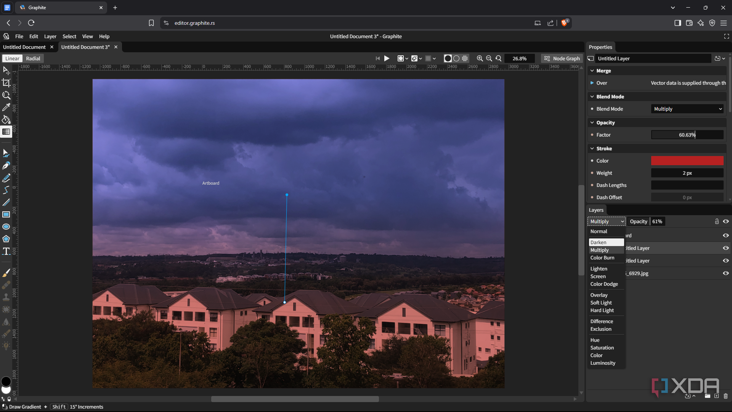Select the Rectangle tool
This screenshot has height=412, width=732.
6,214
